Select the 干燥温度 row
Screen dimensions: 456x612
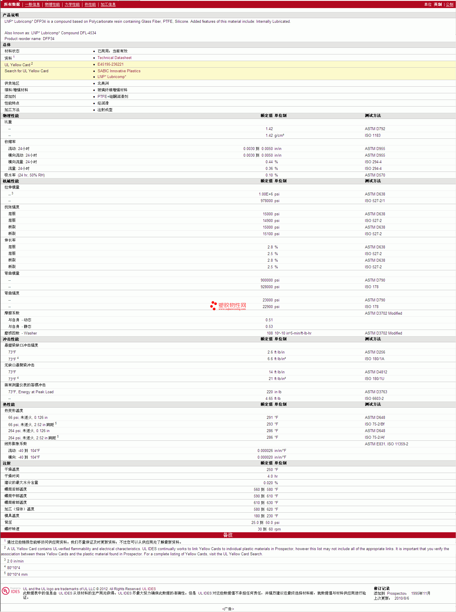pos(228,470)
